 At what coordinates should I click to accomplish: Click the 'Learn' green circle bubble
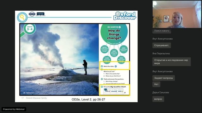point(107,60)
